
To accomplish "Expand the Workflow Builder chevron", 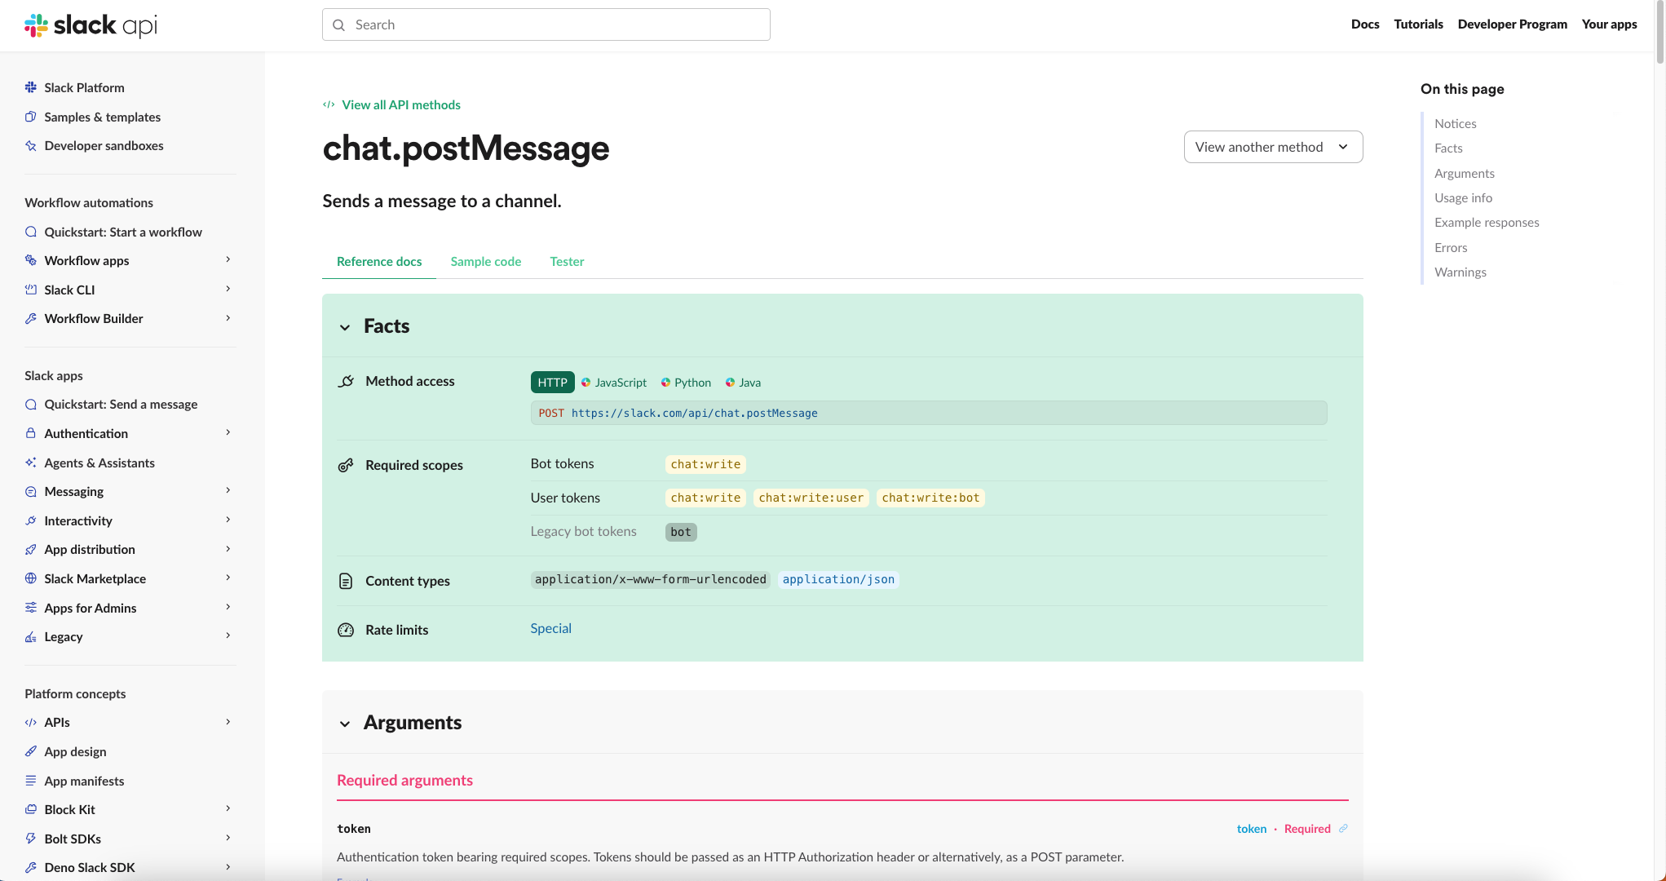I will coord(228,318).
